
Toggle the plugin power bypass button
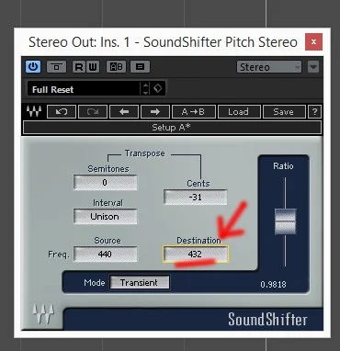point(33,67)
